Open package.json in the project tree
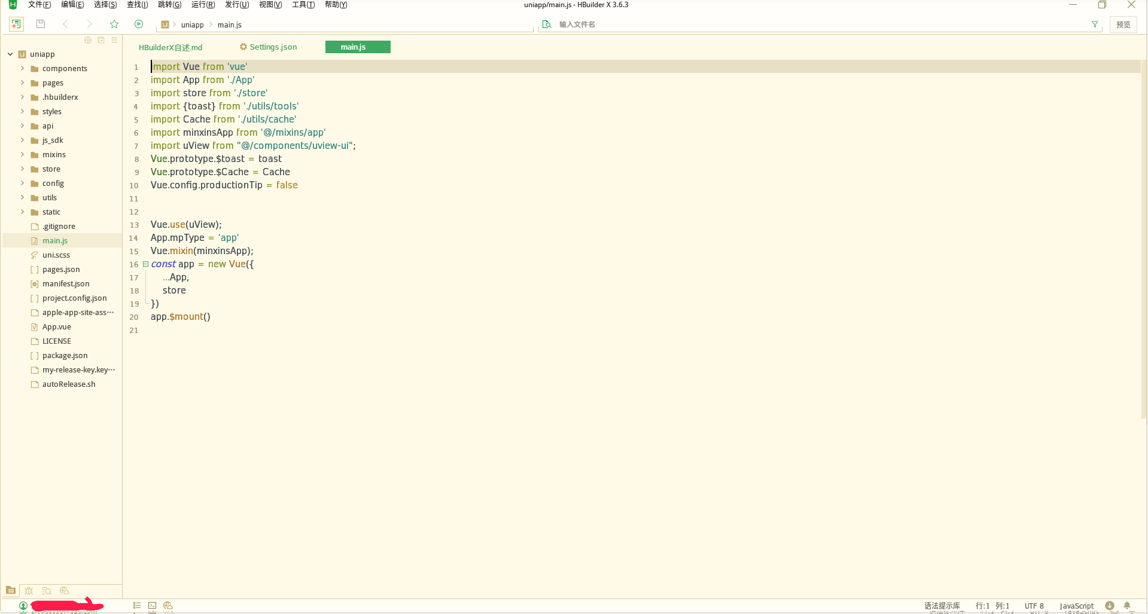Viewport: 1148px width, 614px height. [65, 355]
